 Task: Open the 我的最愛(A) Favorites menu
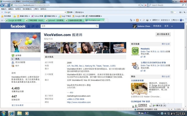(27, 9)
